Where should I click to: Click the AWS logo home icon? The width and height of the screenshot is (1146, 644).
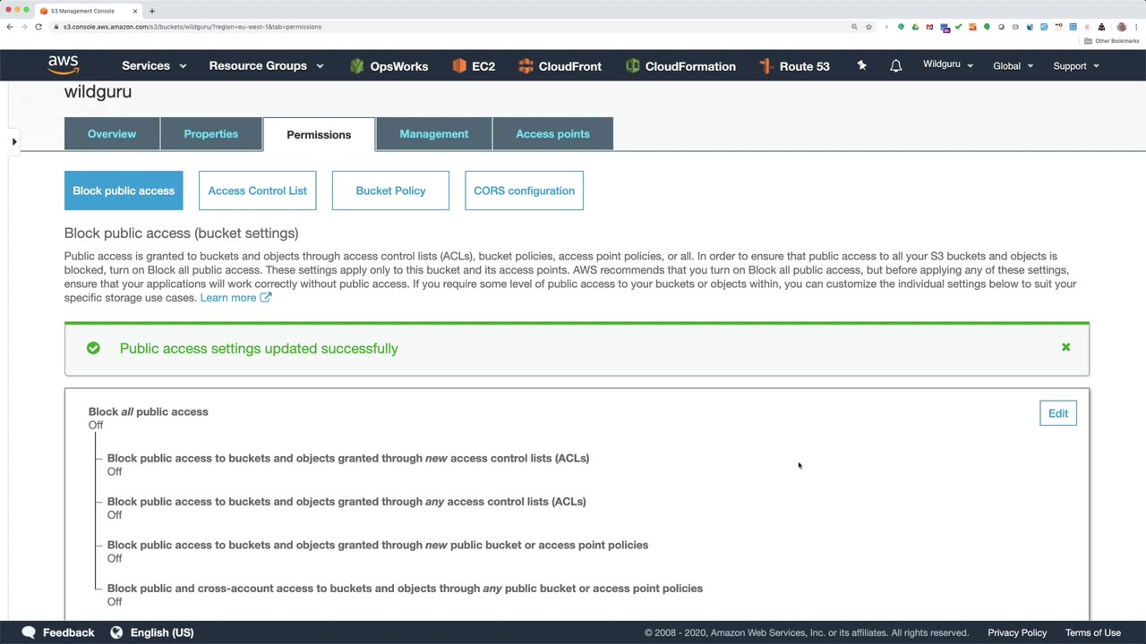(64, 65)
